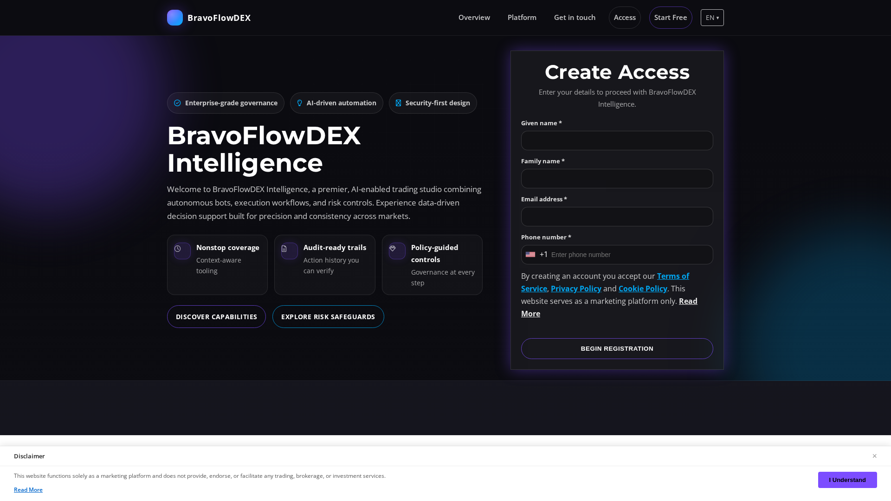Click the Discover Capabilities button
The height and width of the screenshot is (501, 891).
[x=216, y=317]
